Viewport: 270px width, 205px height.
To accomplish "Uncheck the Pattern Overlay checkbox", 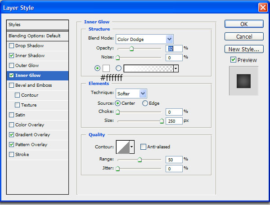I will tap(11, 144).
